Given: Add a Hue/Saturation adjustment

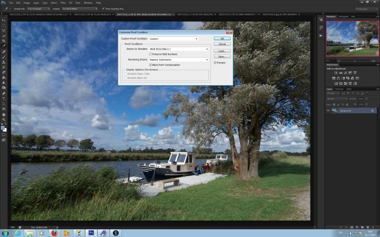Looking at the screenshot, I should point(333,78).
